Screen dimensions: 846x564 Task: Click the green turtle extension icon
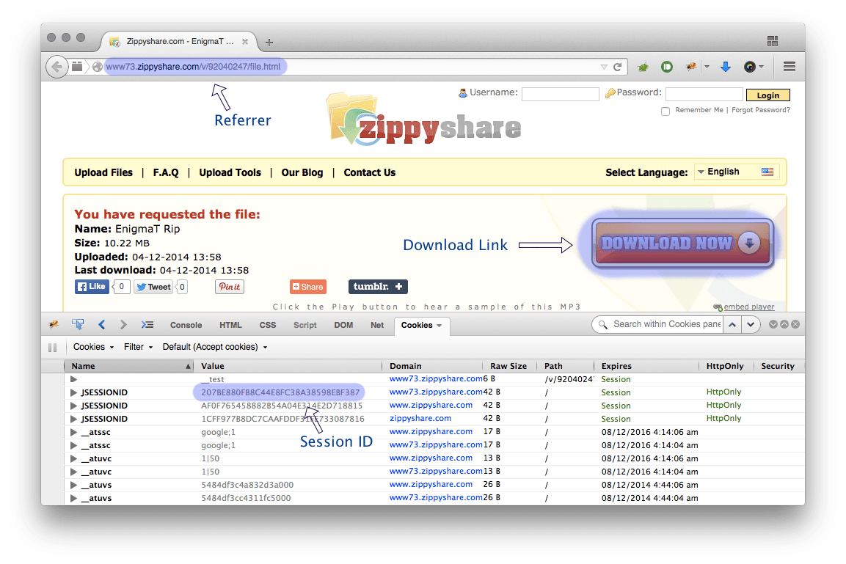coord(643,67)
